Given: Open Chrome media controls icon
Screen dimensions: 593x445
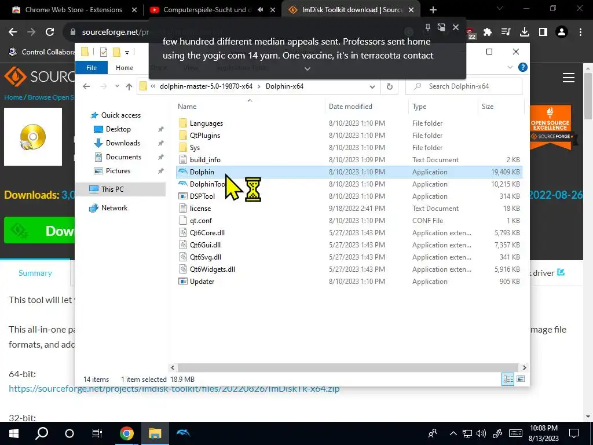Looking at the screenshot, I should coord(506,32).
